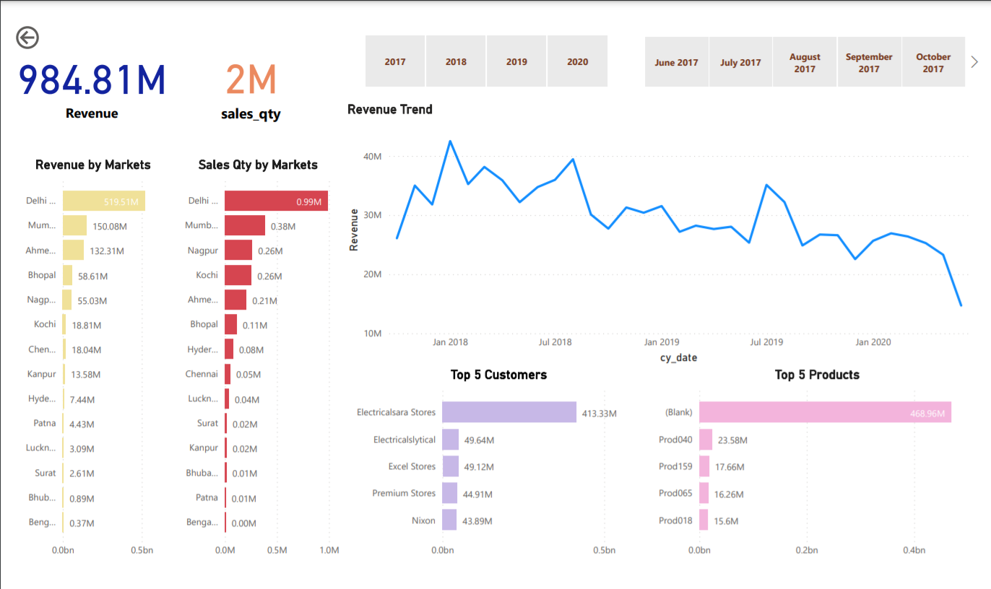Select Ahmedabad 0.21M sales qty bar

point(235,300)
